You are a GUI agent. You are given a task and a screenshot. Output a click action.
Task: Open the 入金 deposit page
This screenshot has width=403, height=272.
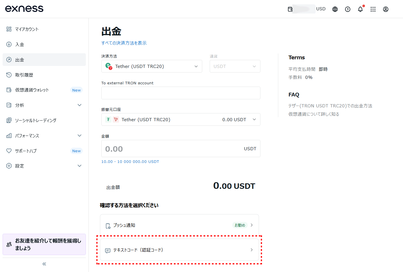pos(44,44)
